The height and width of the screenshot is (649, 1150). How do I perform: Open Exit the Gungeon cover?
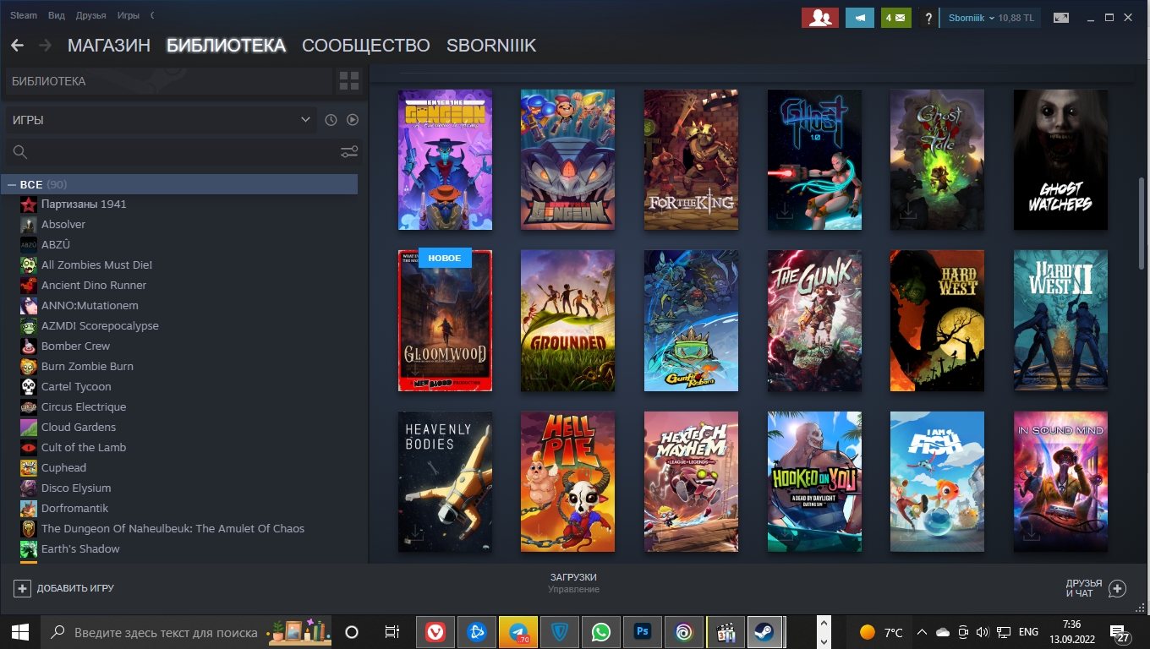click(567, 160)
